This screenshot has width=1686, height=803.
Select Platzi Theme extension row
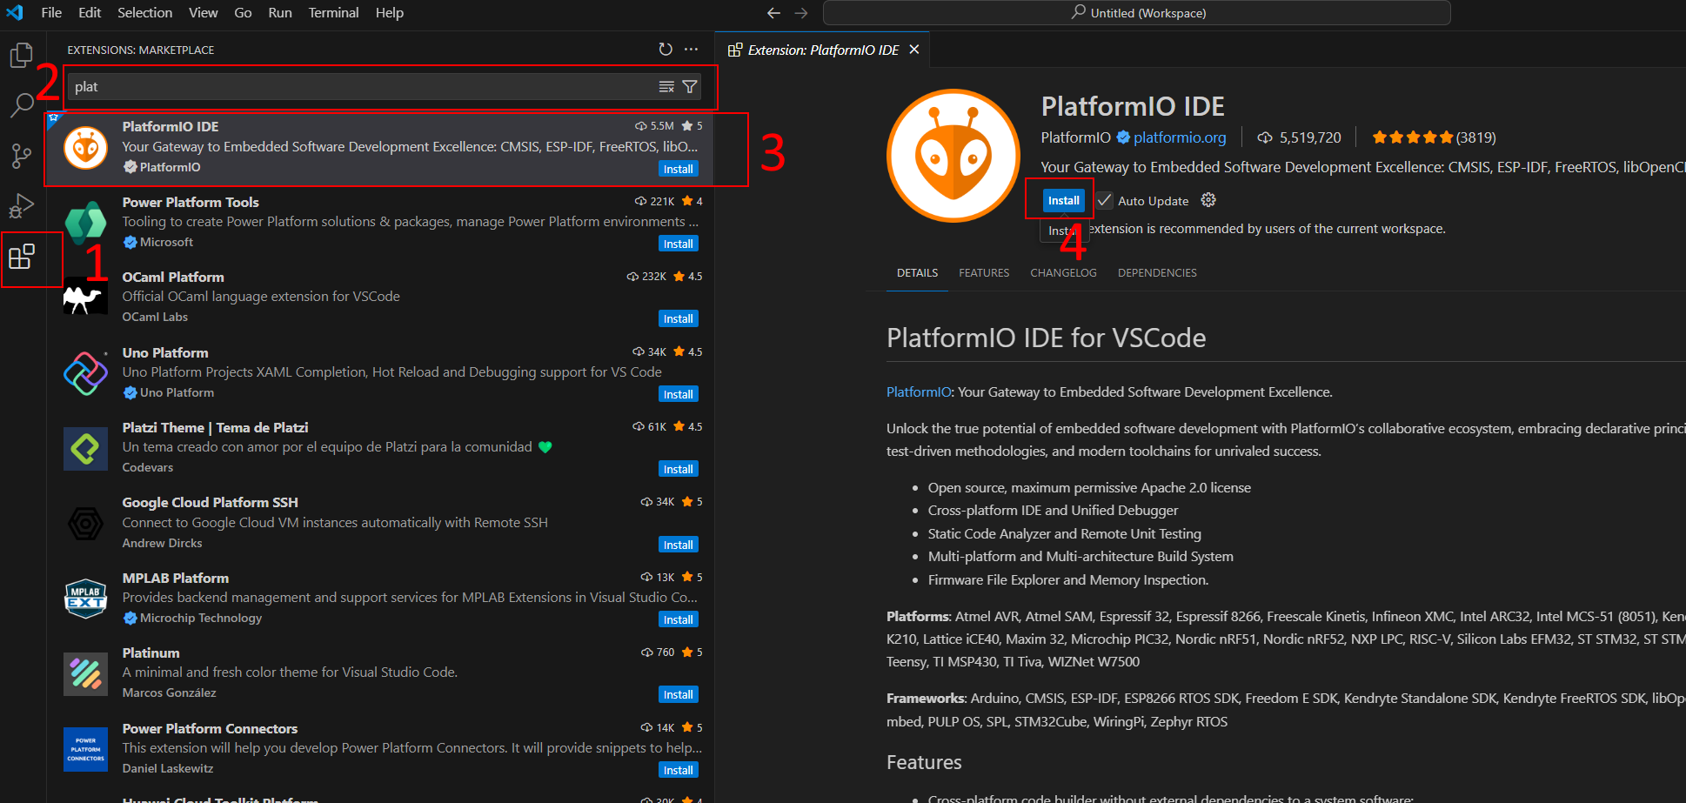pyautogui.click(x=380, y=448)
